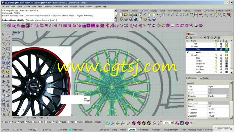This screenshot has height=132, width=234.
Task: Open the T-Splines menu
Action: (97, 7)
